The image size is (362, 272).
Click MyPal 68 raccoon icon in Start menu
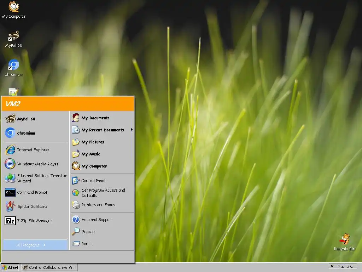coord(10,119)
